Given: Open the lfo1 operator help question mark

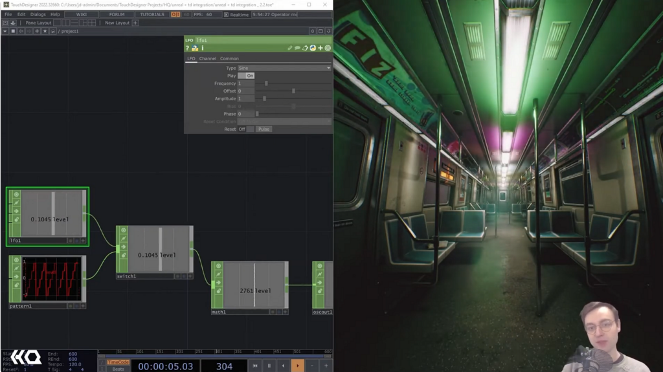Looking at the screenshot, I should point(187,48).
